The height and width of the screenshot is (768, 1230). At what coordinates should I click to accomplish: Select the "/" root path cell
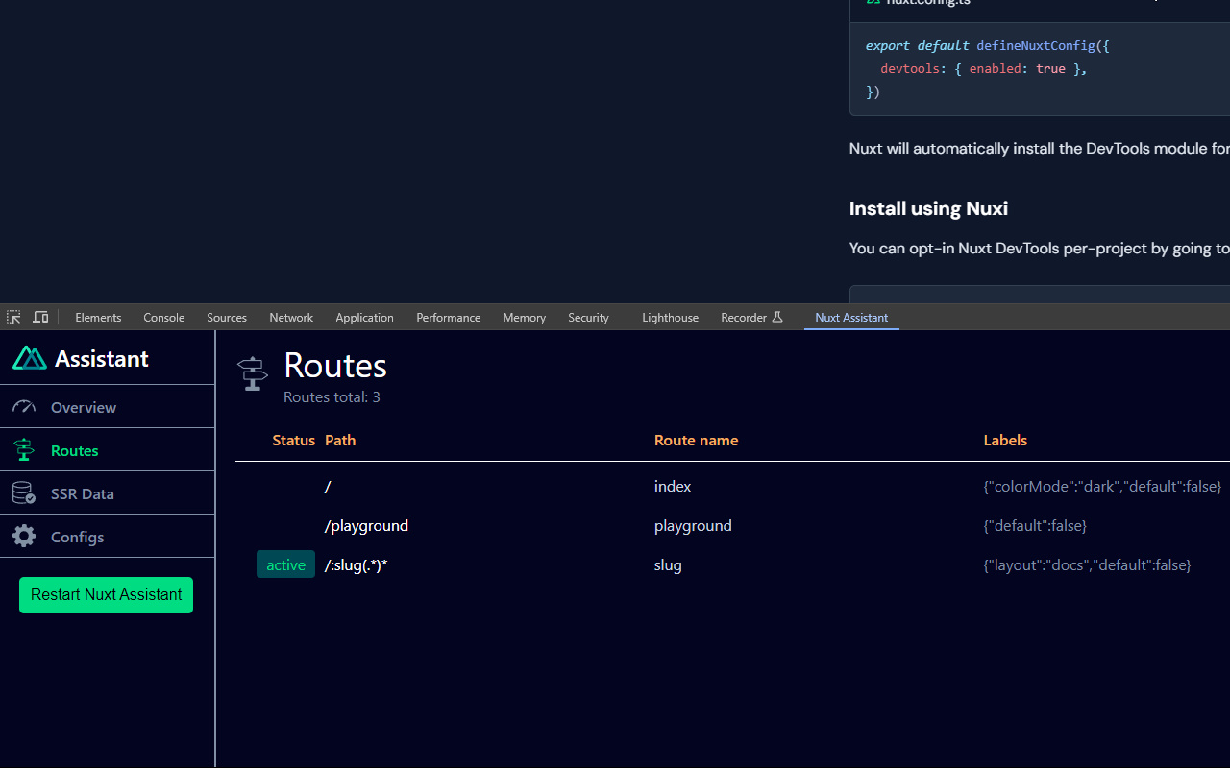point(328,487)
